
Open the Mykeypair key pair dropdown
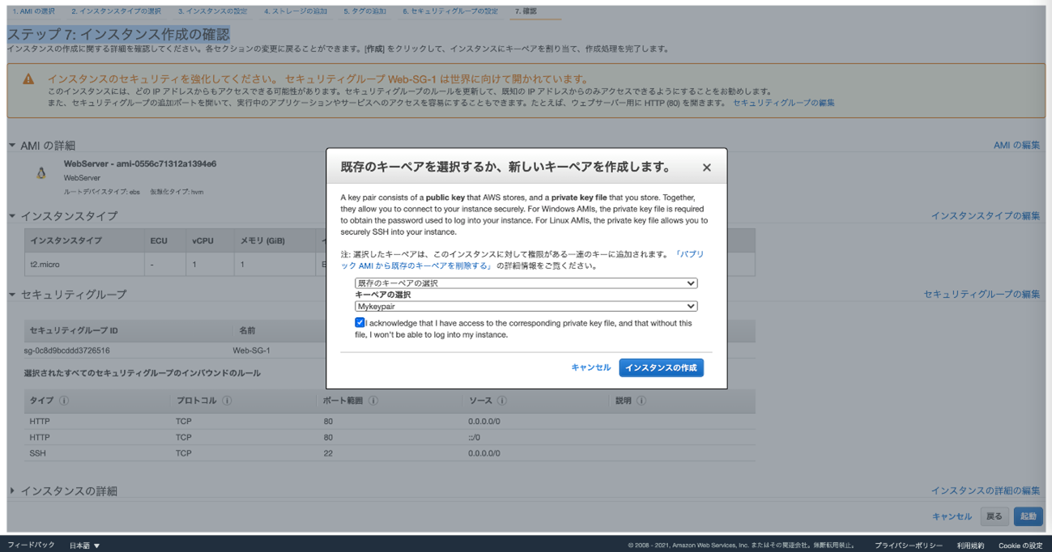[x=526, y=307]
